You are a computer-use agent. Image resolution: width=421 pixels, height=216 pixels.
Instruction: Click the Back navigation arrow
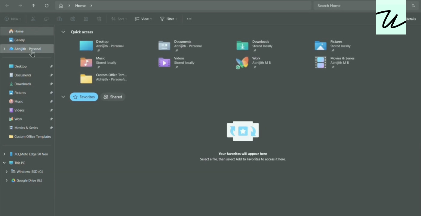(x=7, y=6)
